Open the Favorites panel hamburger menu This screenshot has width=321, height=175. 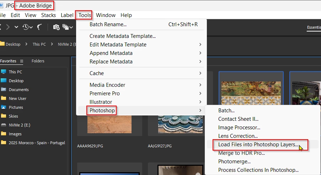coord(21,61)
